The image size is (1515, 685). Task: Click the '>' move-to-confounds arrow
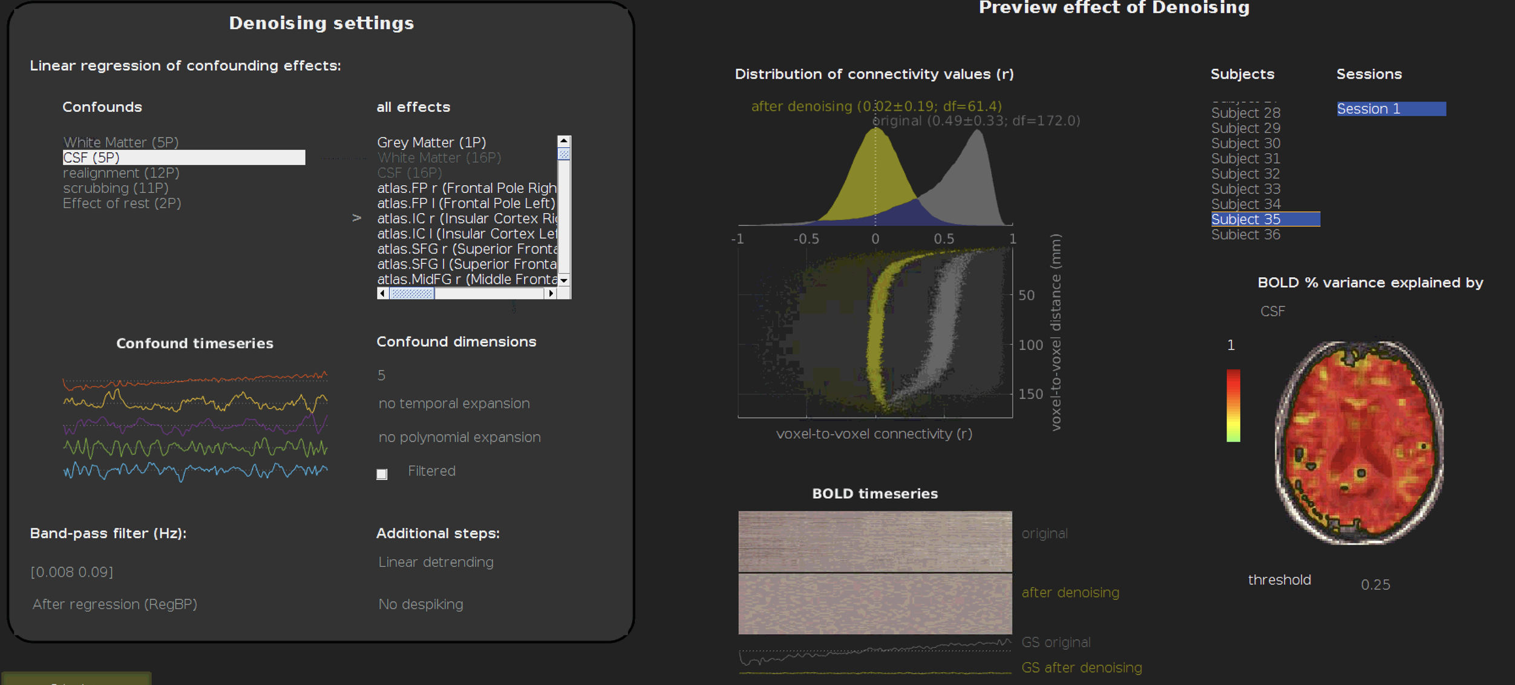[x=356, y=218]
